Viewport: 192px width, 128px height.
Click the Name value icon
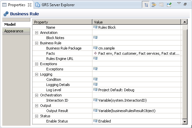pyautogui.click(x=95, y=27)
